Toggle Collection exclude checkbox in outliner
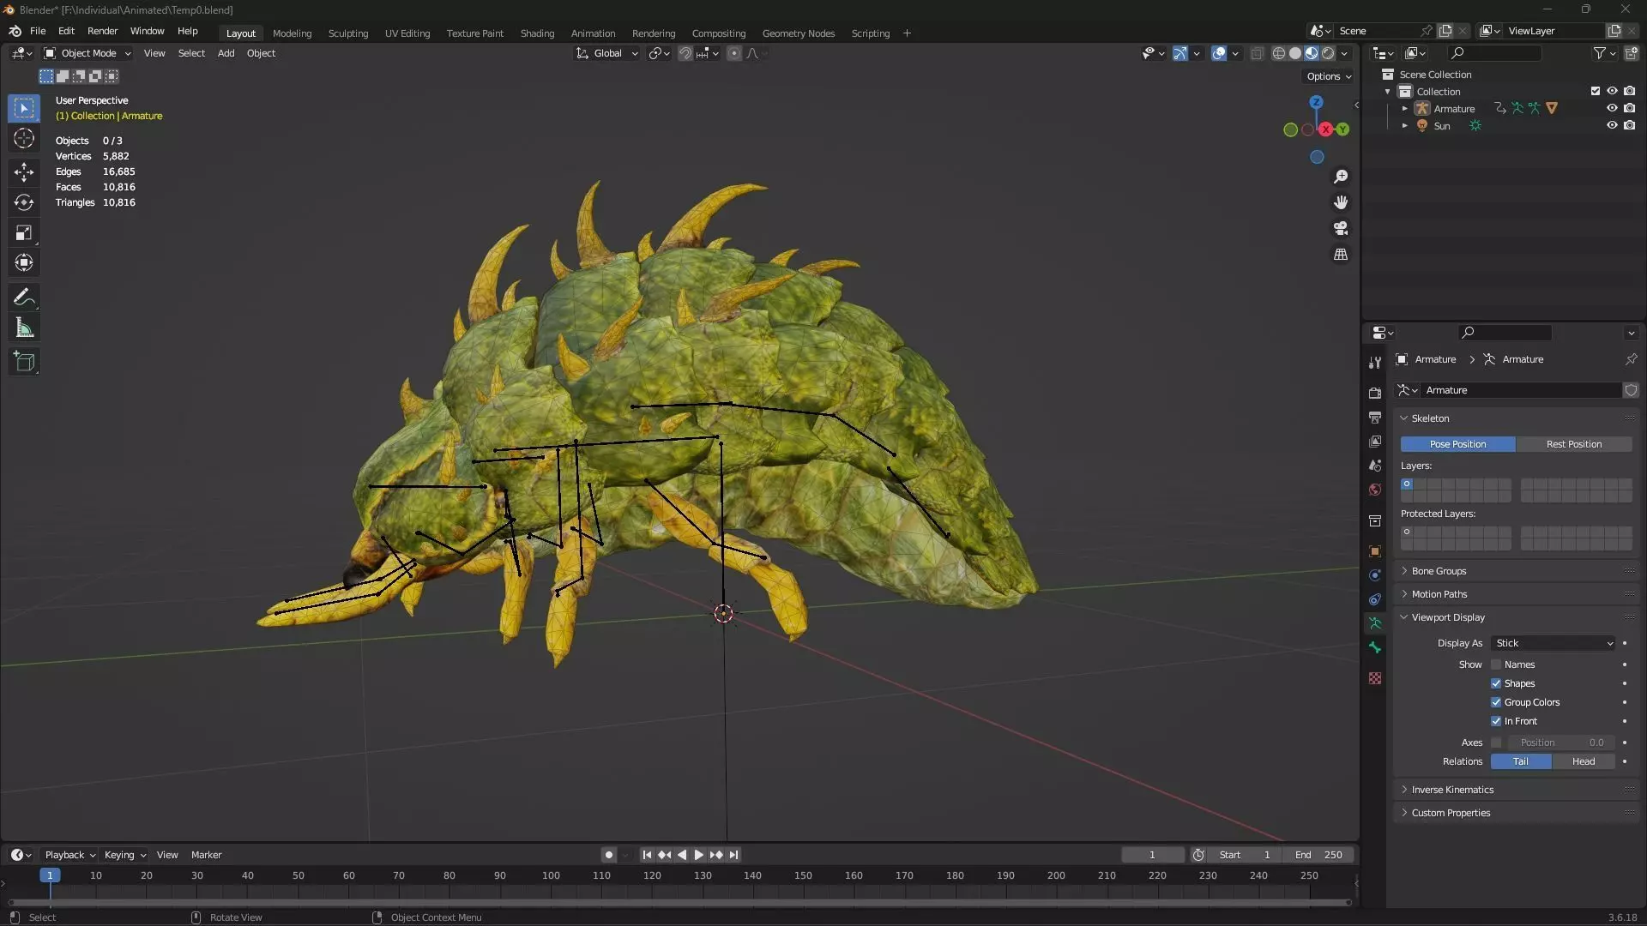Viewport: 1647px width, 926px height. [x=1596, y=91]
